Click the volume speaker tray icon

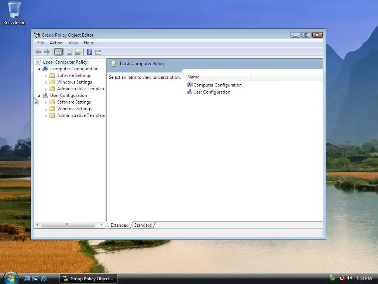pyautogui.click(x=350, y=278)
